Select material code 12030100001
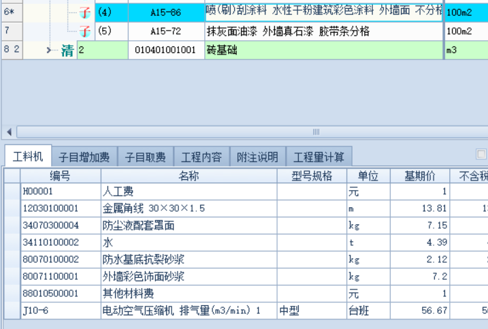The image size is (488, 329). pos(61,208)
